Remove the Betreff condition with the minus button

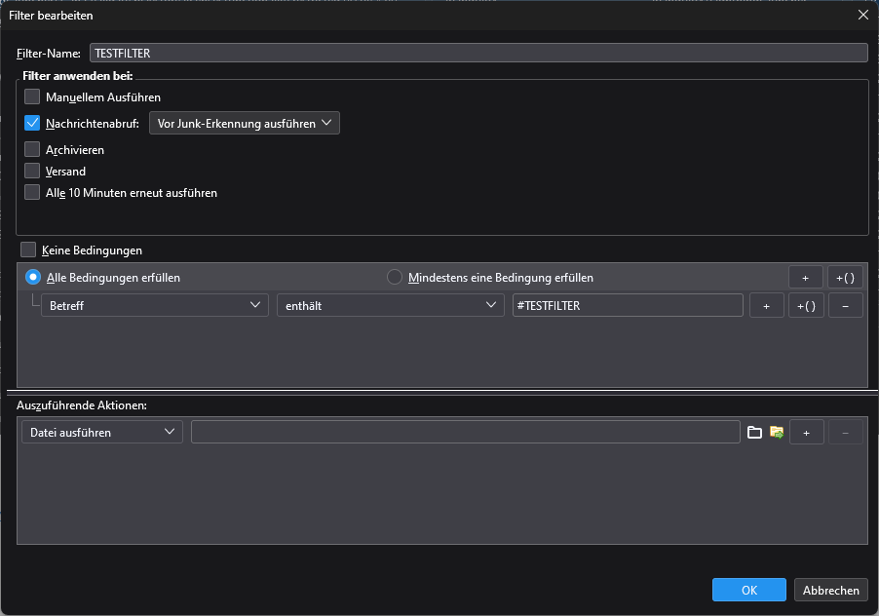pyautogui.click(x=845, y=305)
